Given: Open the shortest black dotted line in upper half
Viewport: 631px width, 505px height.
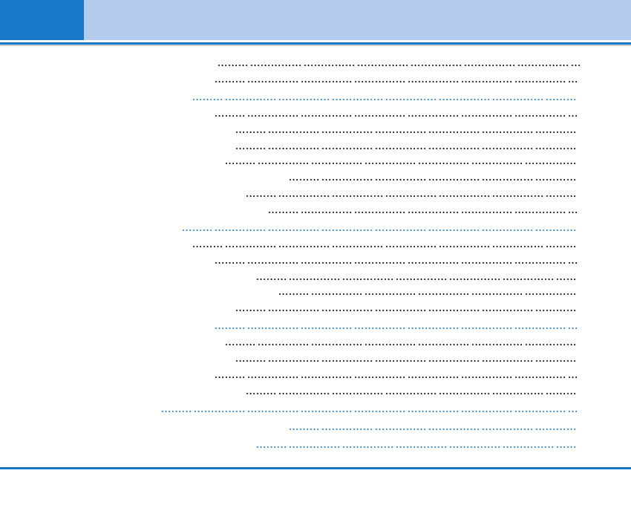Looking at the screenshot, I should [x=432, y=179].
